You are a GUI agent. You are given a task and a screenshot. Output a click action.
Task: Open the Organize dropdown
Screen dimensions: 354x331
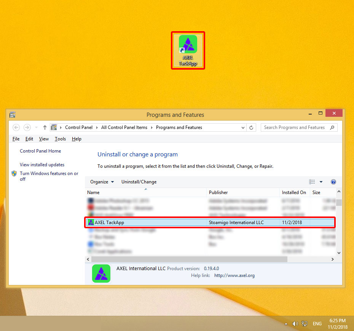point(102,182)
